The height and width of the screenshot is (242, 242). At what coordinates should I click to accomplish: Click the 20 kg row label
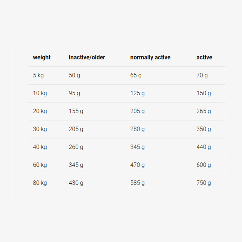tap(40, 111)
